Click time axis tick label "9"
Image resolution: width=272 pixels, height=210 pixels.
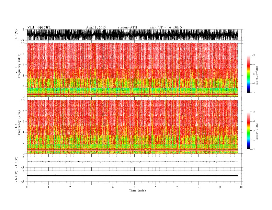tap(220, 187)
